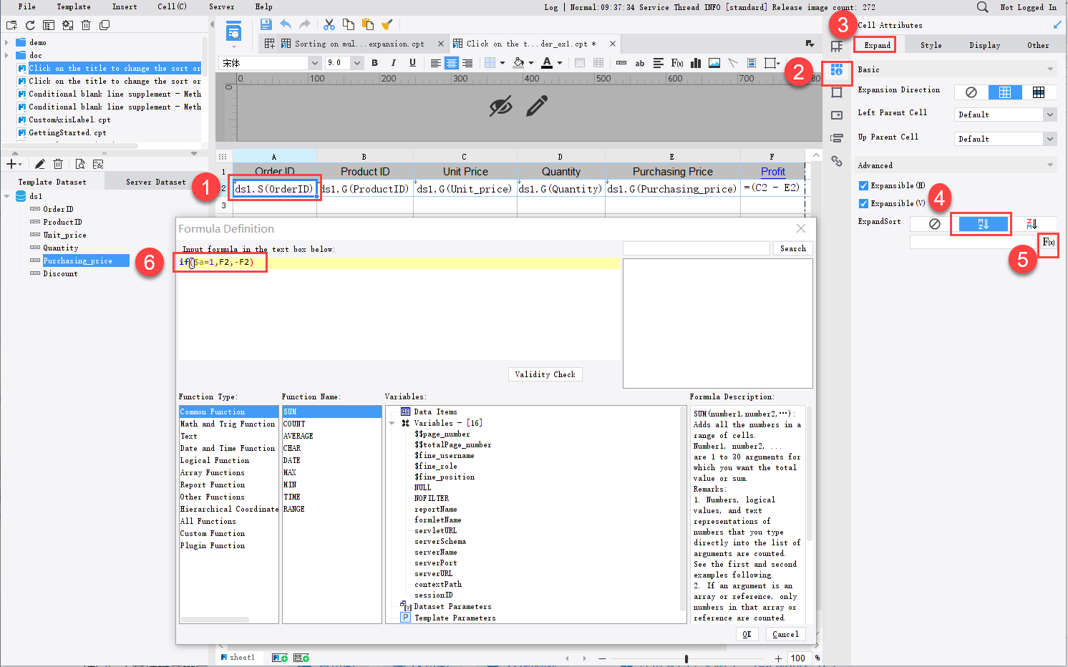Apply italic formatting with the I icon
Viewport: 1068px width, 667px height.
tap(393, 63)
